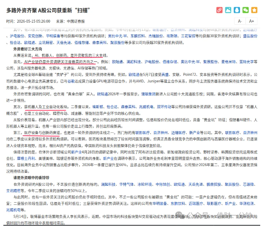Open 东鹏饮料 link before 杰瑞股份
Image resolution: width=264 pixels, height=227 pixels.
click(138, 36)
